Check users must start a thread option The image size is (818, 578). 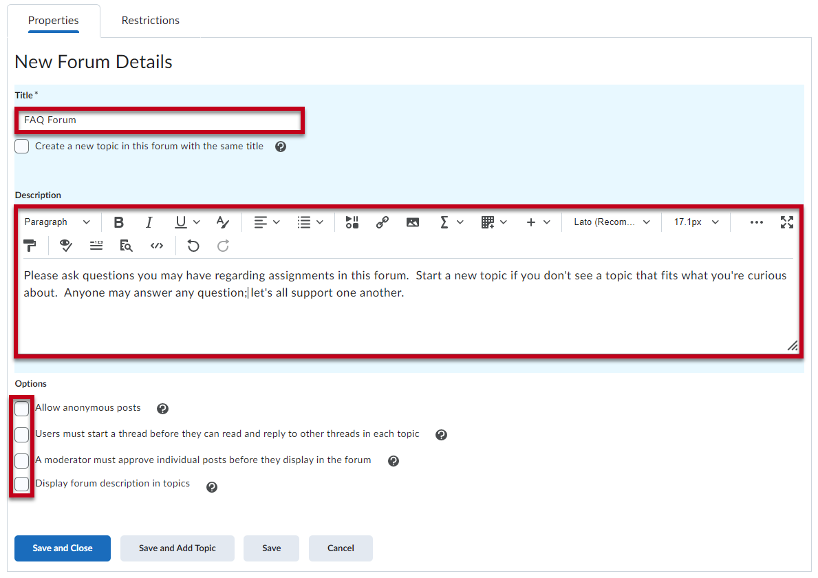coord(22,435)
